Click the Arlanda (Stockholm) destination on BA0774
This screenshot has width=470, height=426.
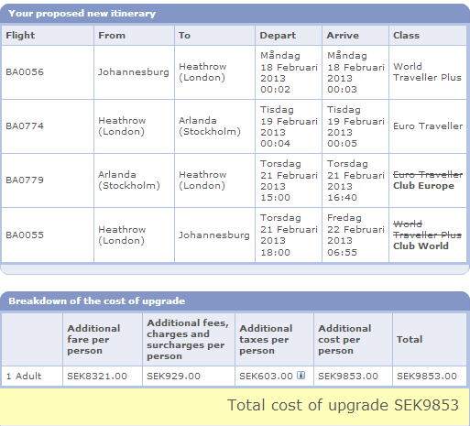pyautogui.click(x=210, y=126)
